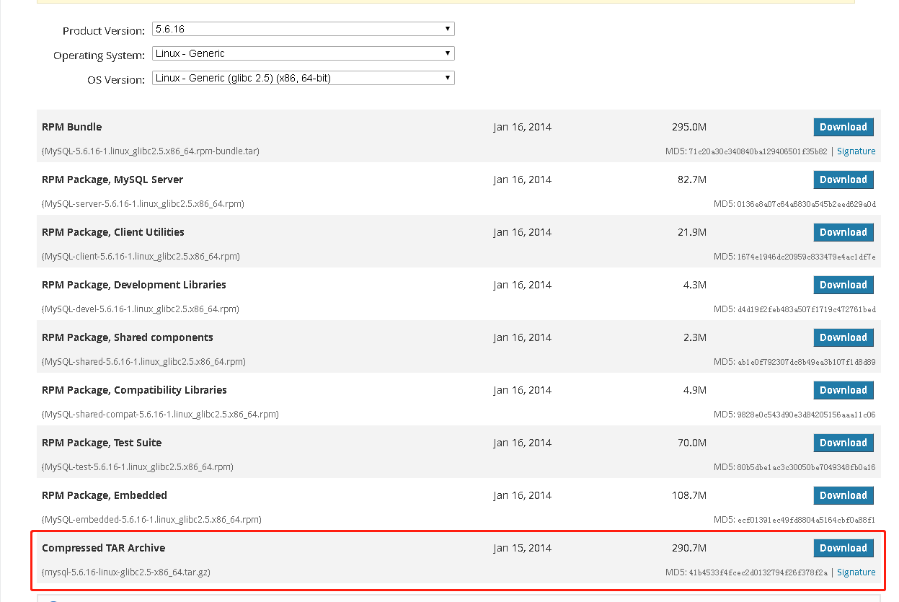Viewport: 899px width, 602px height.
Task: Click 'RPM Package, Embedded' title
Action: (x=105, y=495)
